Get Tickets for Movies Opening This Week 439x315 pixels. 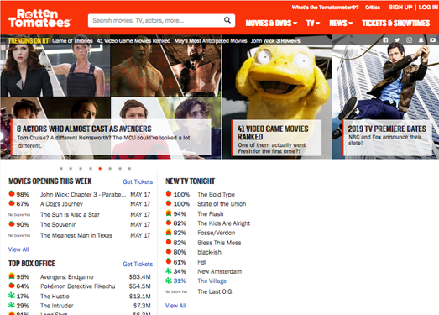138,181
